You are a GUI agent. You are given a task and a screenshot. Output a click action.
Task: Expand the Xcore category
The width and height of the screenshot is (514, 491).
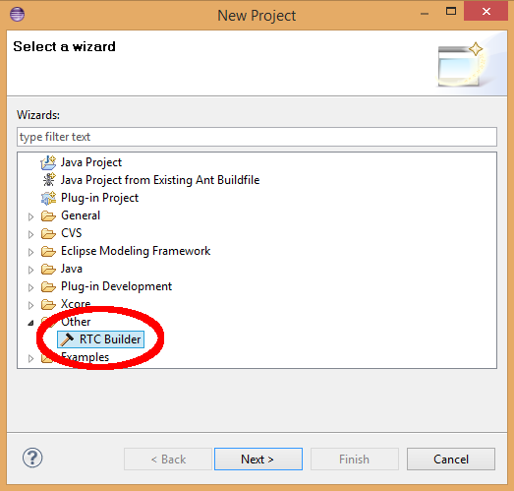pos(30,305)
